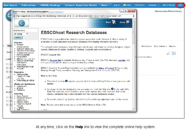This screenshot has width=187, height=140.
Task: Open Search History help topic
Action: [23, 102]
